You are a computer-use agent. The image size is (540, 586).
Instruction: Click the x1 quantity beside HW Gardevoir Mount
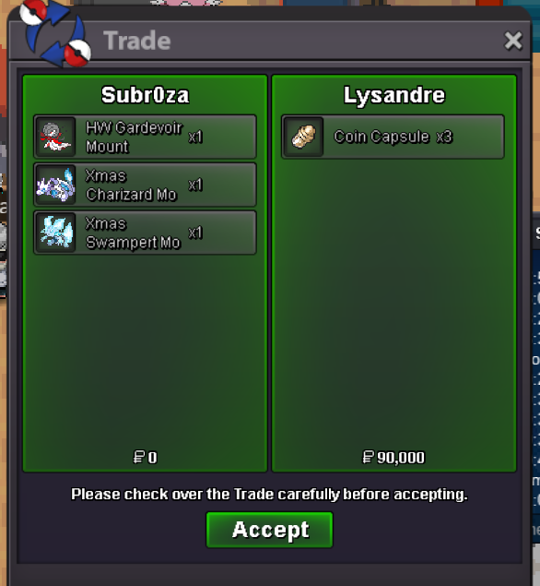coord(195,138)
